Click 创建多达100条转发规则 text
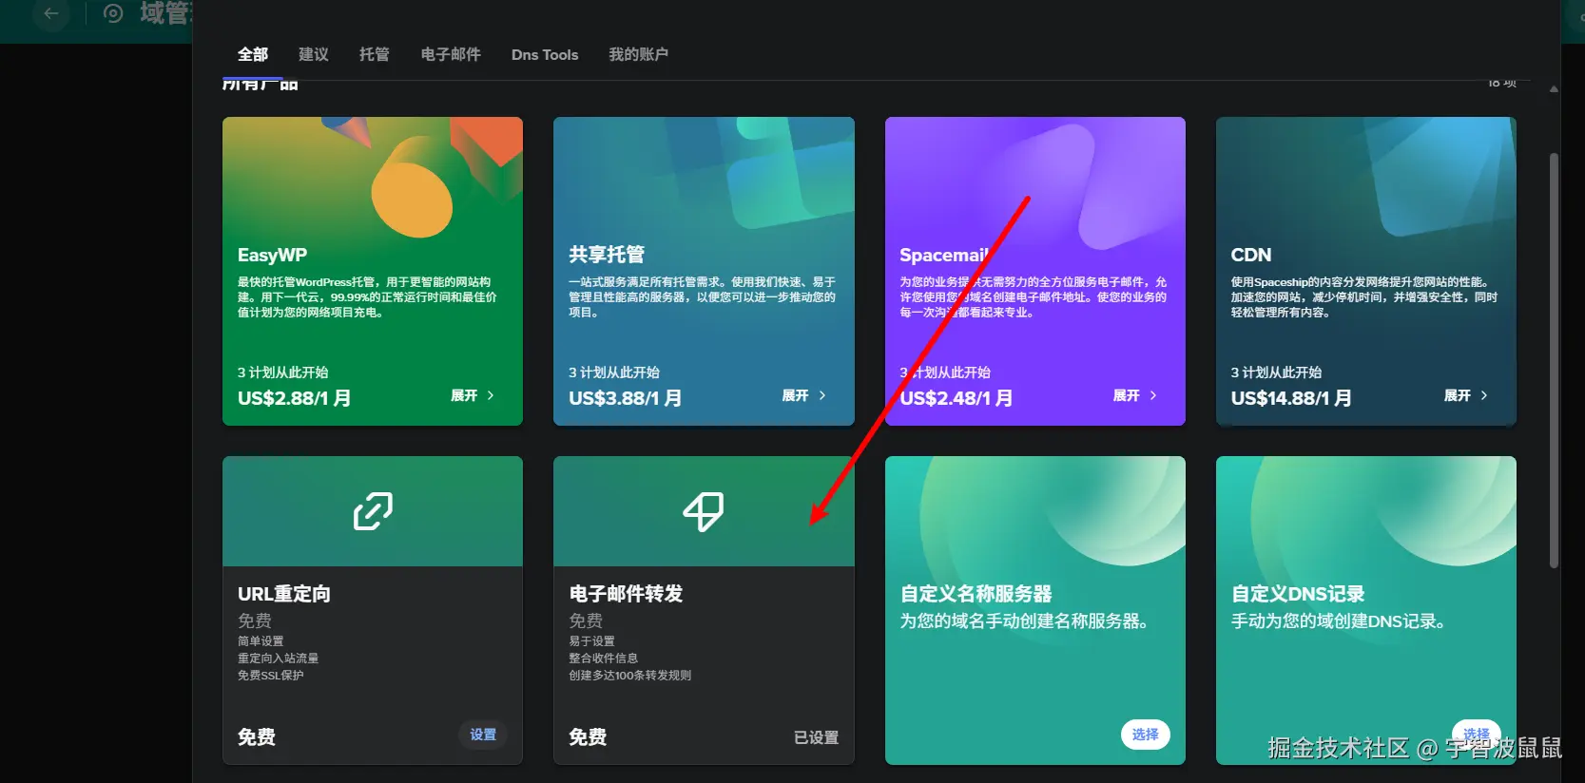1585x783 pixels. tap(629, 676)
